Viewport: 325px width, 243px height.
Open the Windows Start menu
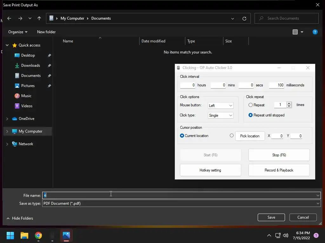pos(10,235)
